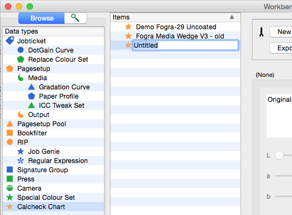Select Demo Fogra-29 Uncoated item

(x=176, y=27)
